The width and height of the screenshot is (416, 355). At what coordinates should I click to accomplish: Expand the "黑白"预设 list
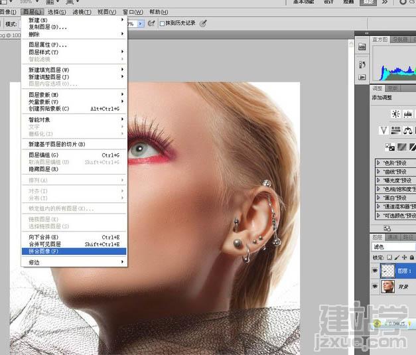(x=378, y=198)
